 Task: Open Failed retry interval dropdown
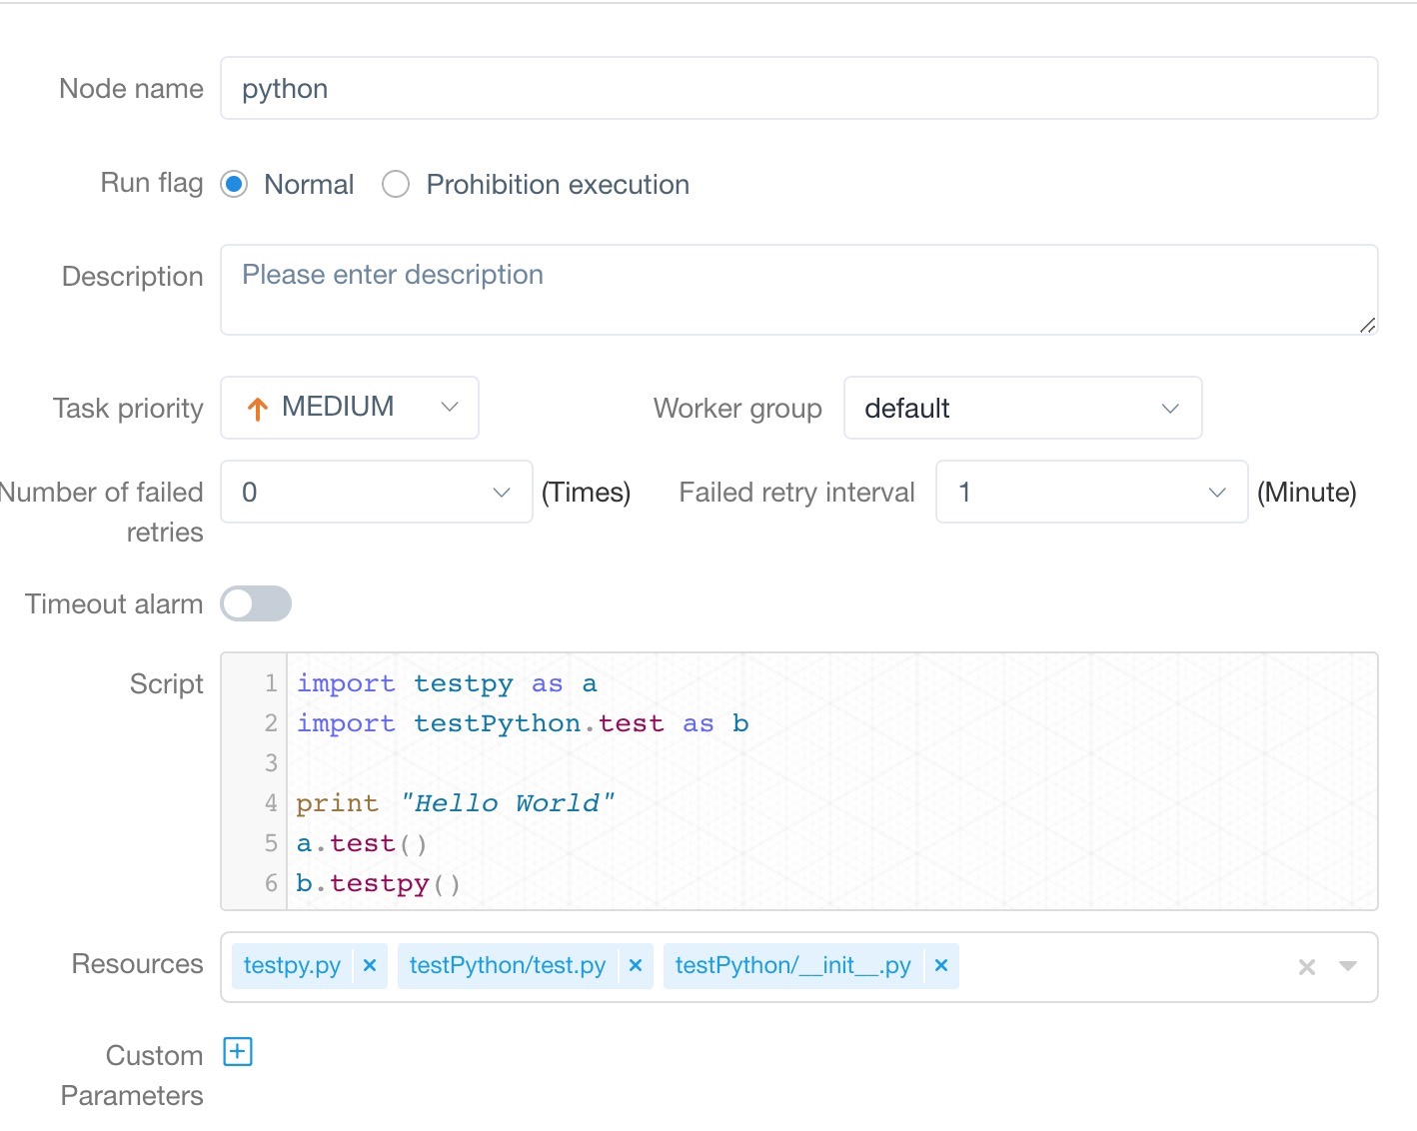tap(1091, 492)
